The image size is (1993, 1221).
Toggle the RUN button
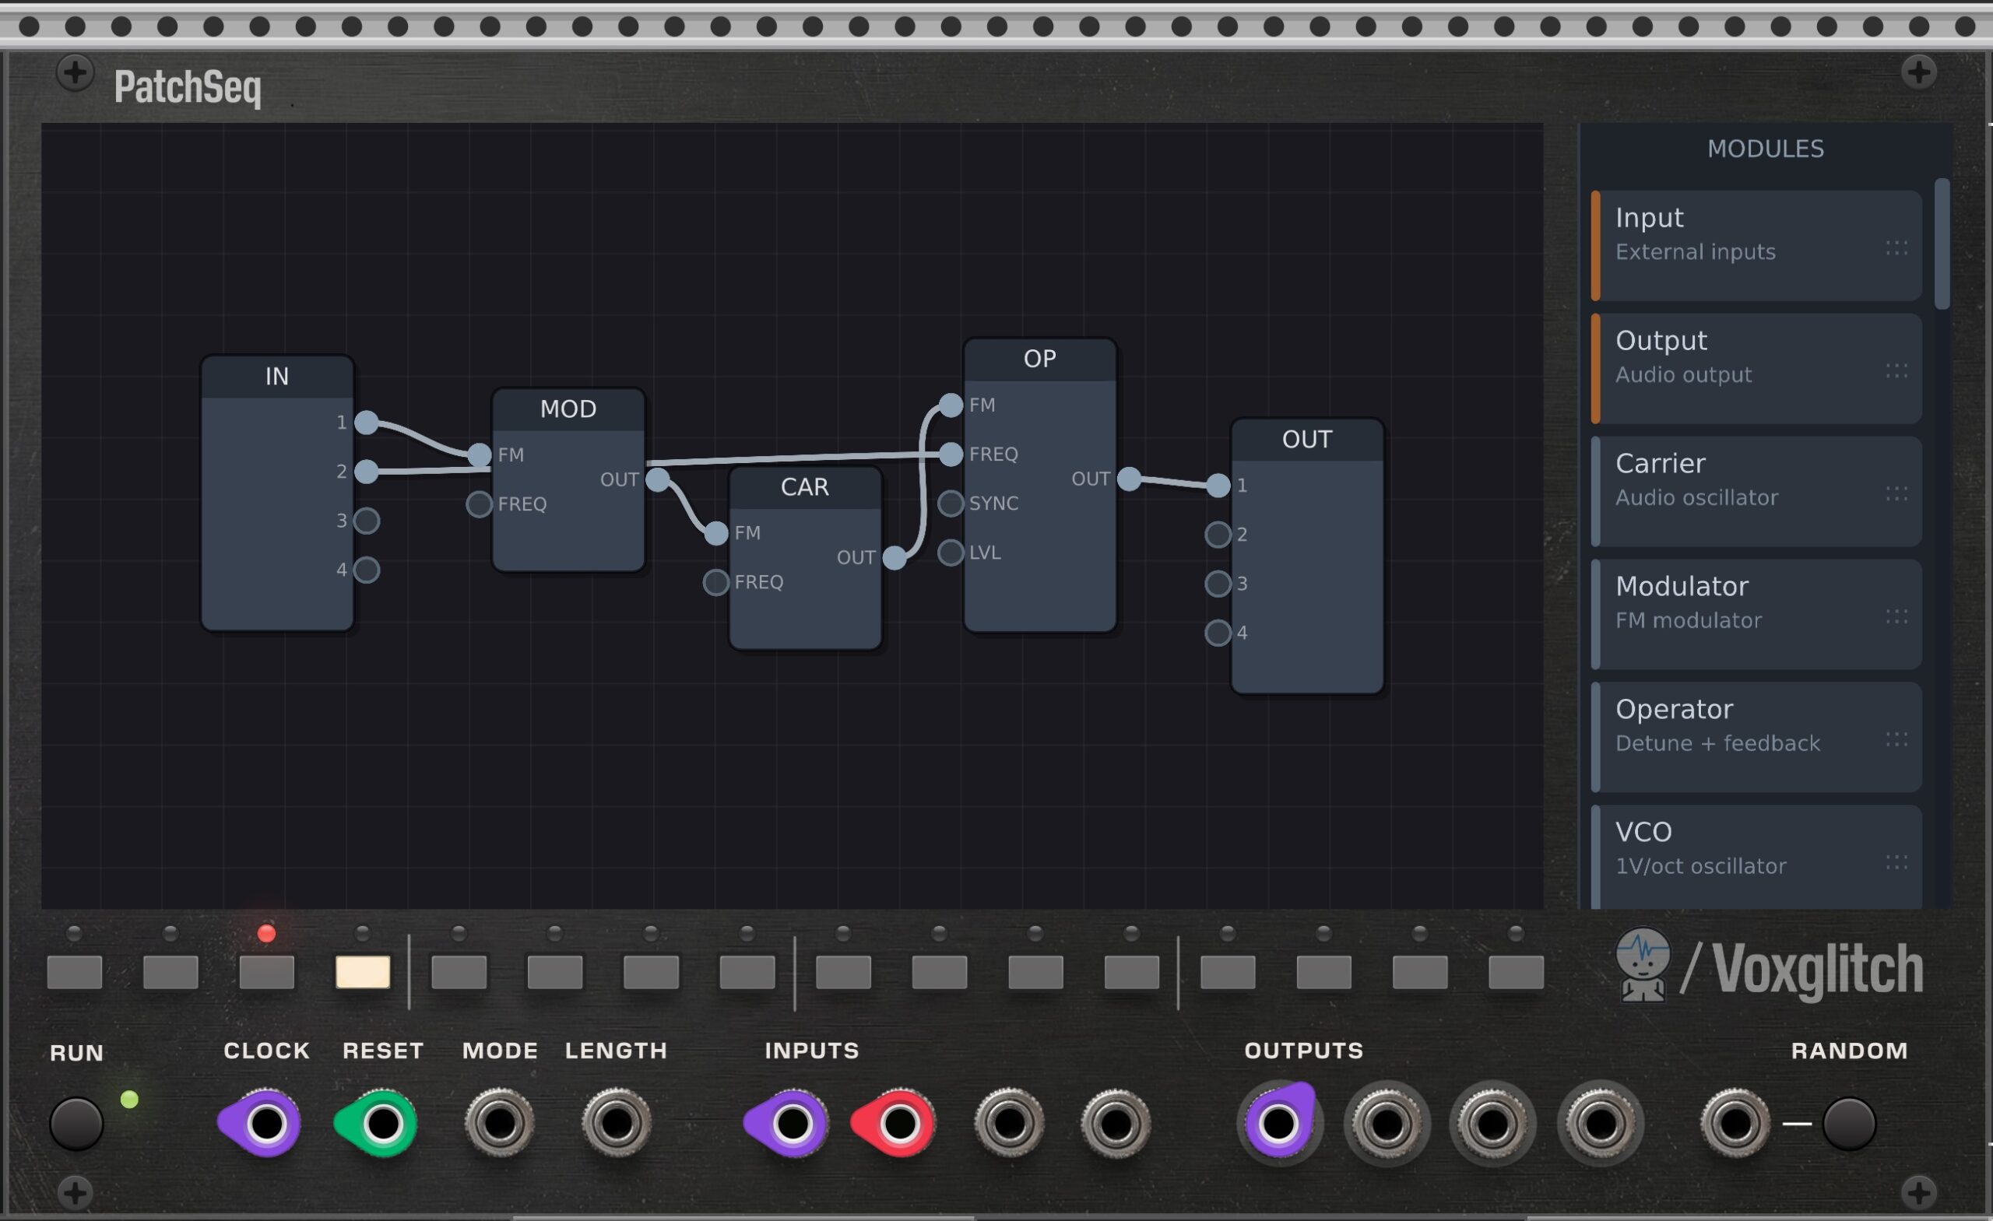[77, 1123]
